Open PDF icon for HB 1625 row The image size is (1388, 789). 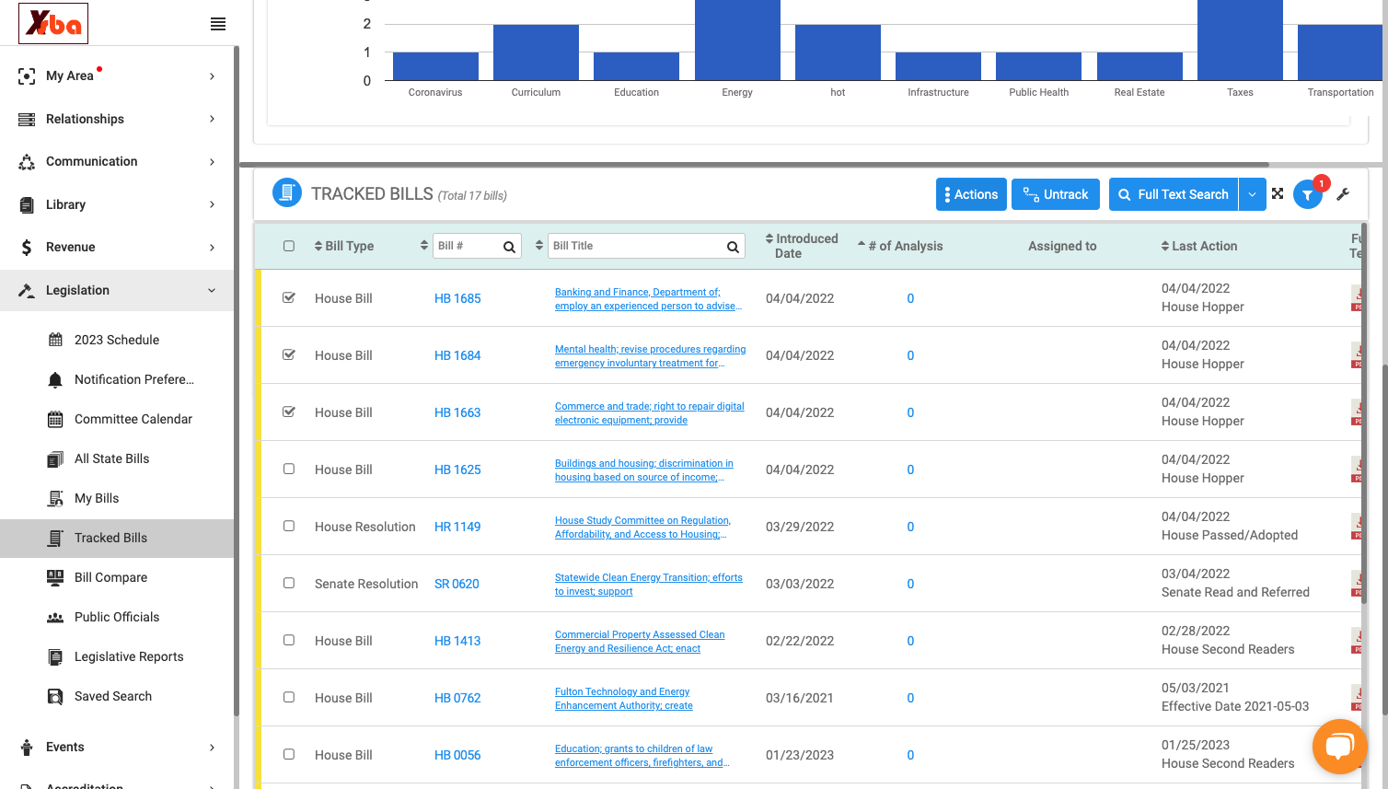(x=1357, y=470)
